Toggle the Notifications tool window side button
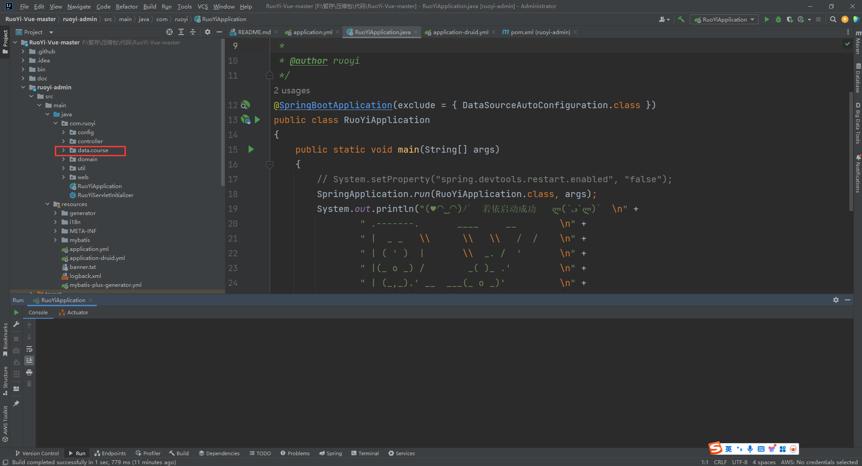The width and height of the screenshot is (862, 466). pyautogui.click(x=858, y=174)
